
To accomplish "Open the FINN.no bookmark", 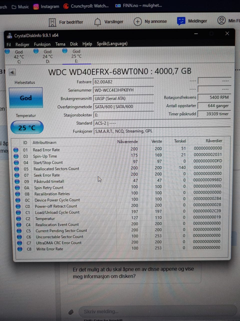I will pyautogui.click(x=139, y=6).
